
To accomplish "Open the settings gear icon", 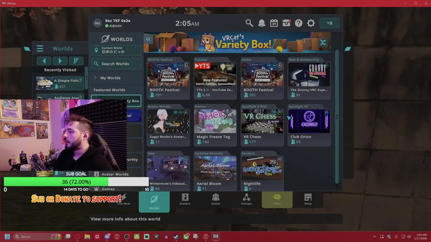I will 311,23.
